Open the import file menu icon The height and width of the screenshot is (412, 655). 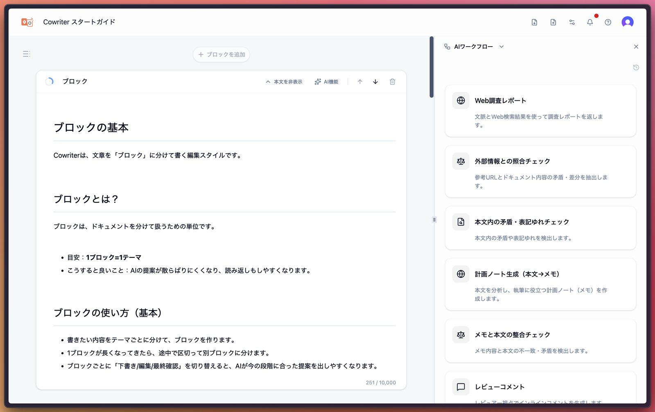[x=553, y=22]
